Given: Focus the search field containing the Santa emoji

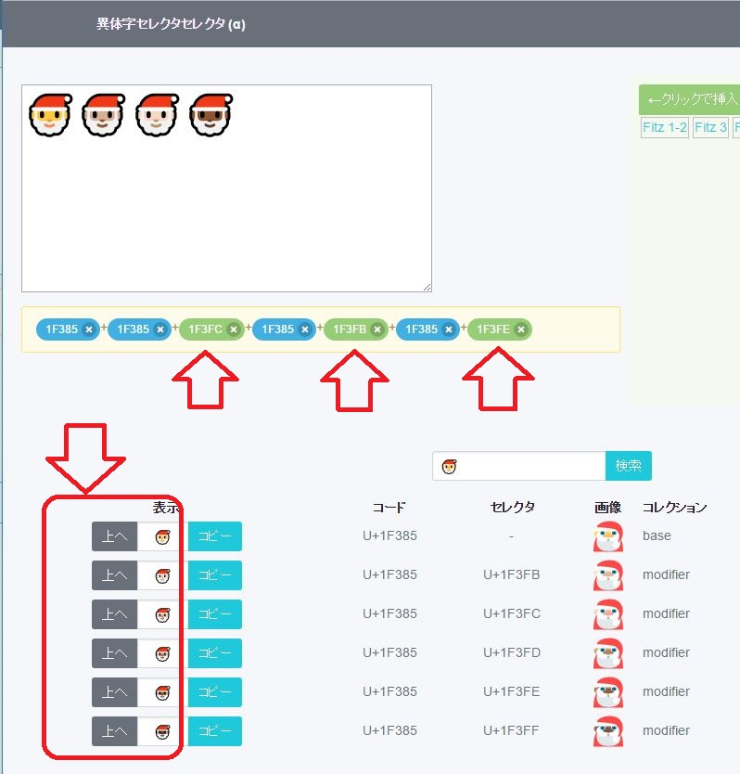Looking at the screenshot, I should point(519,466).
